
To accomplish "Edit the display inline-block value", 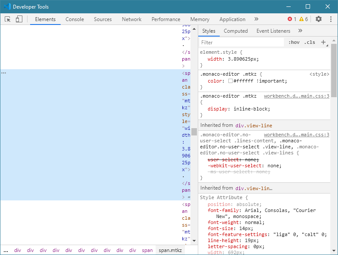I will [251, 109].
